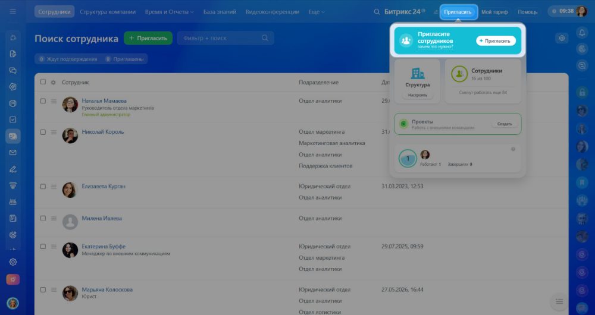
Task: Open the зачем это нужно? link
Action: point(436,46)
